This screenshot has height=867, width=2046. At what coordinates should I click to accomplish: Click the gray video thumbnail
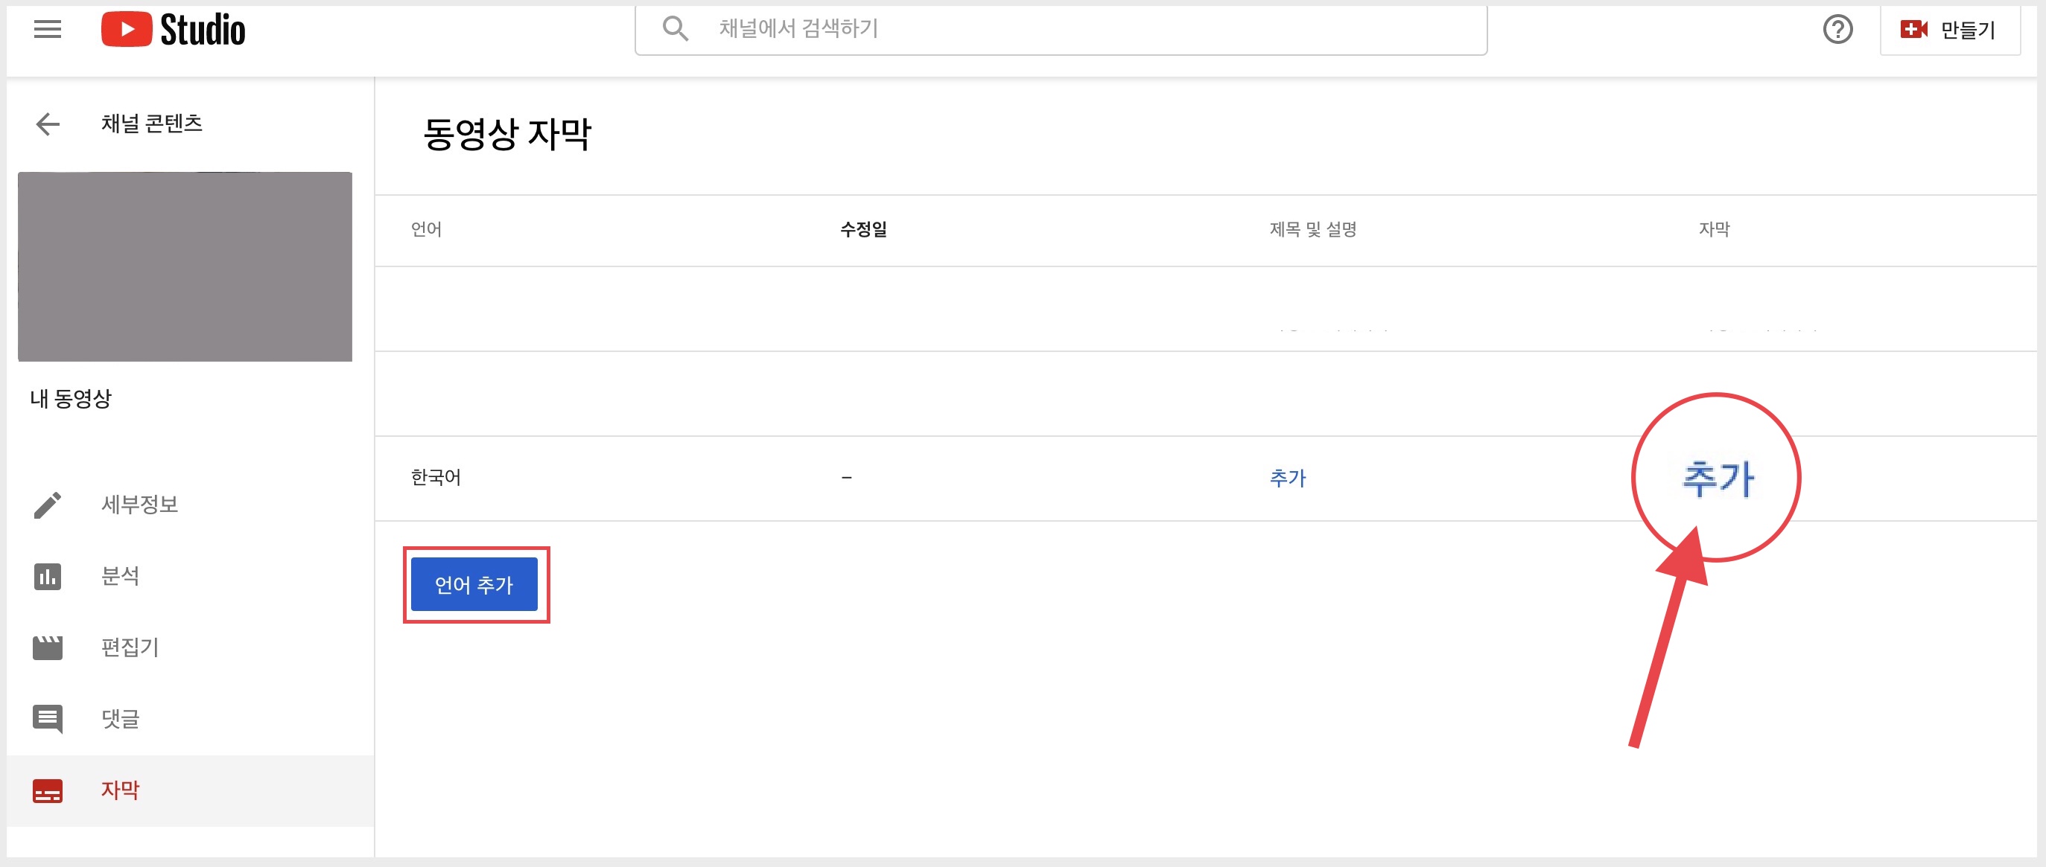(x=185, y=266)
